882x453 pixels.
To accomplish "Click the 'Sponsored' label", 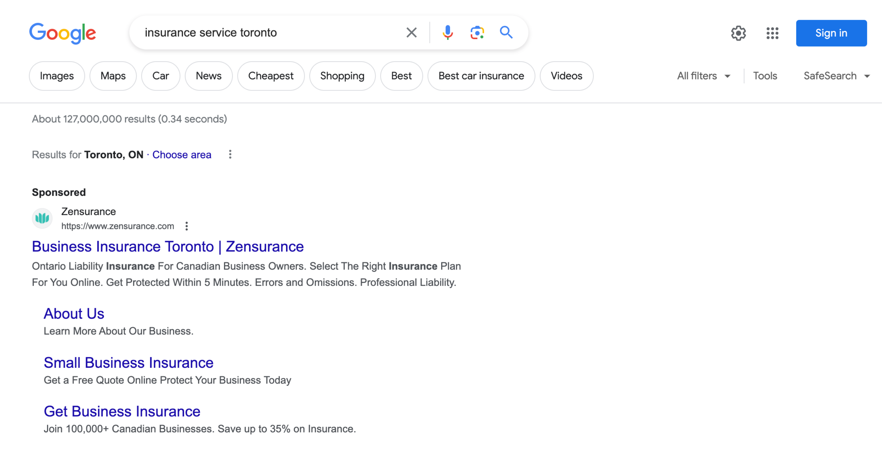I will pyautogui.click(x=59, y=192).
